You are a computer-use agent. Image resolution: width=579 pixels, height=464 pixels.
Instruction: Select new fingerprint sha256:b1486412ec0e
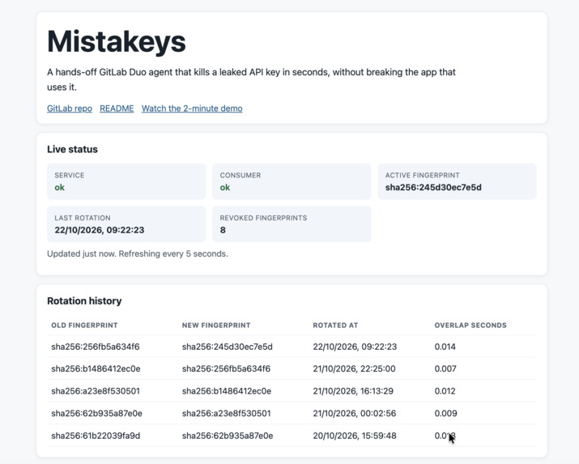[x=227, y=391]
